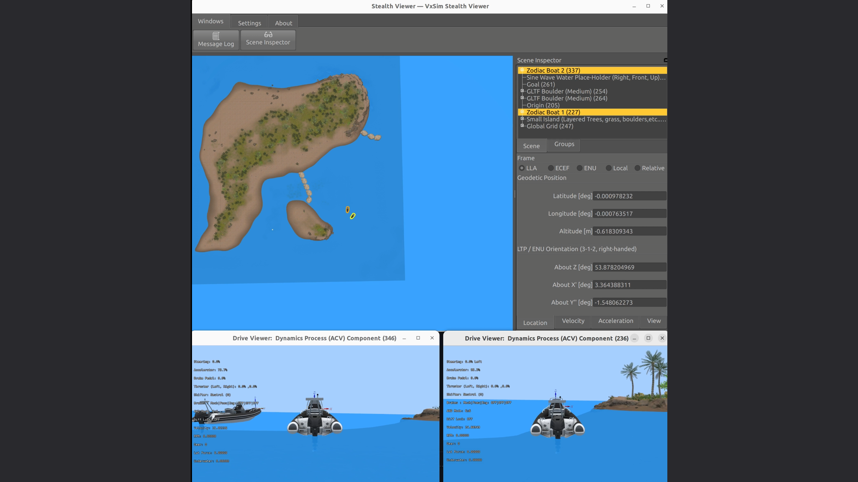858x482 pixels.
Task: Minimize Drive Viewer component 236 window
Action: 634,338
